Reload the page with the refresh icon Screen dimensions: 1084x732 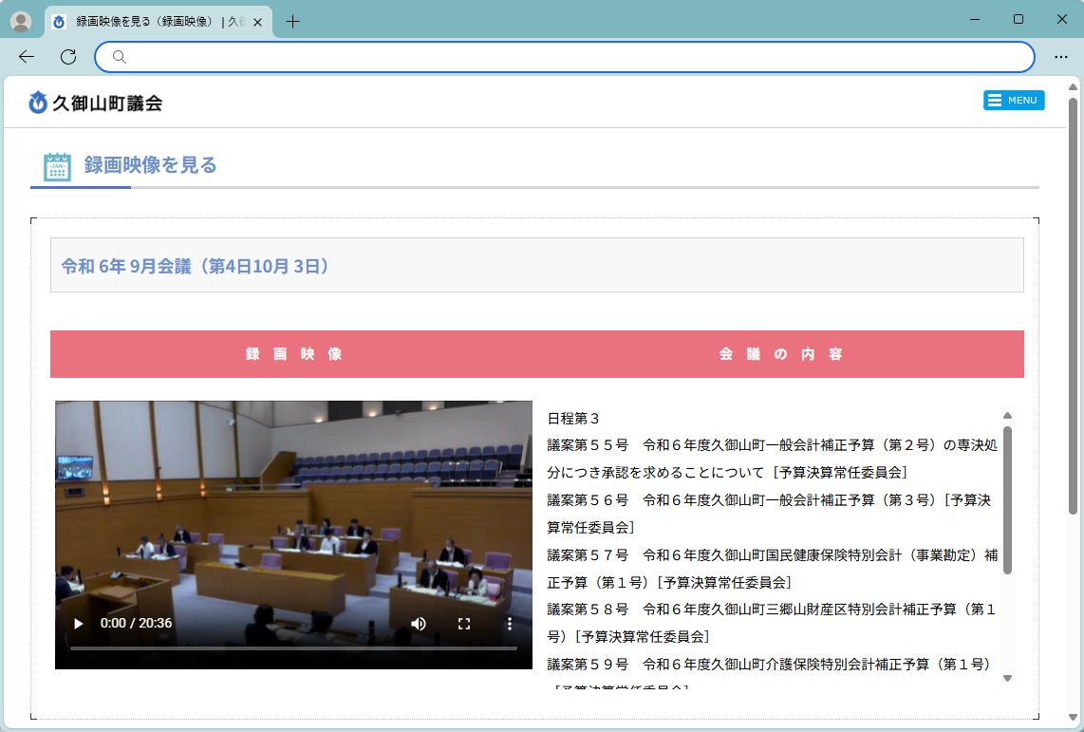click(67, 57)
